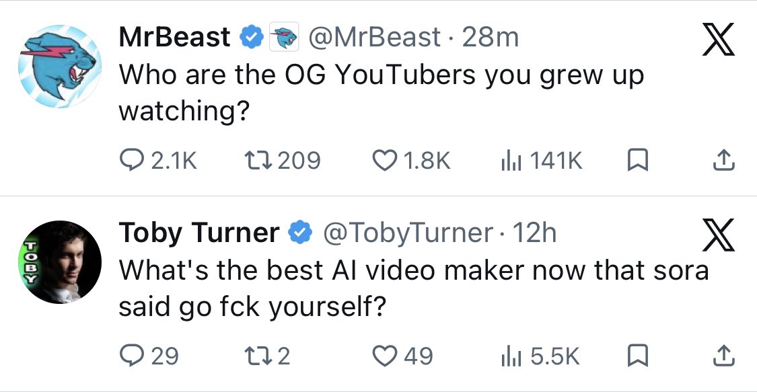757x392 pixels.
Task: Share Toby Turner's tweet via share icon
Action: (721, 355)
